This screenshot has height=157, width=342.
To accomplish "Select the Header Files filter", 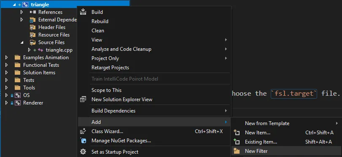I will click(52, 27).
